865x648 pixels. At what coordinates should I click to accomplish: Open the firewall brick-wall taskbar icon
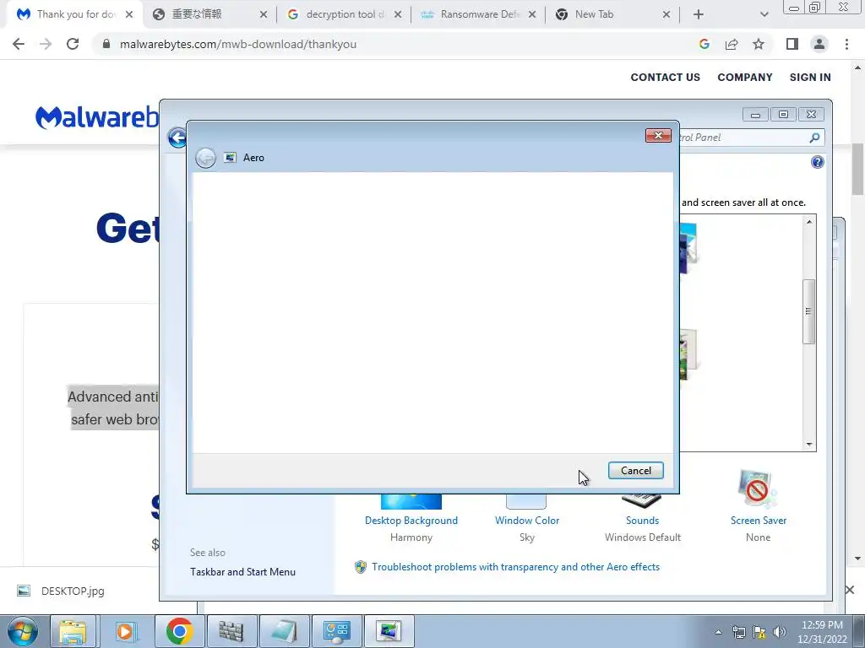(231, 631)
